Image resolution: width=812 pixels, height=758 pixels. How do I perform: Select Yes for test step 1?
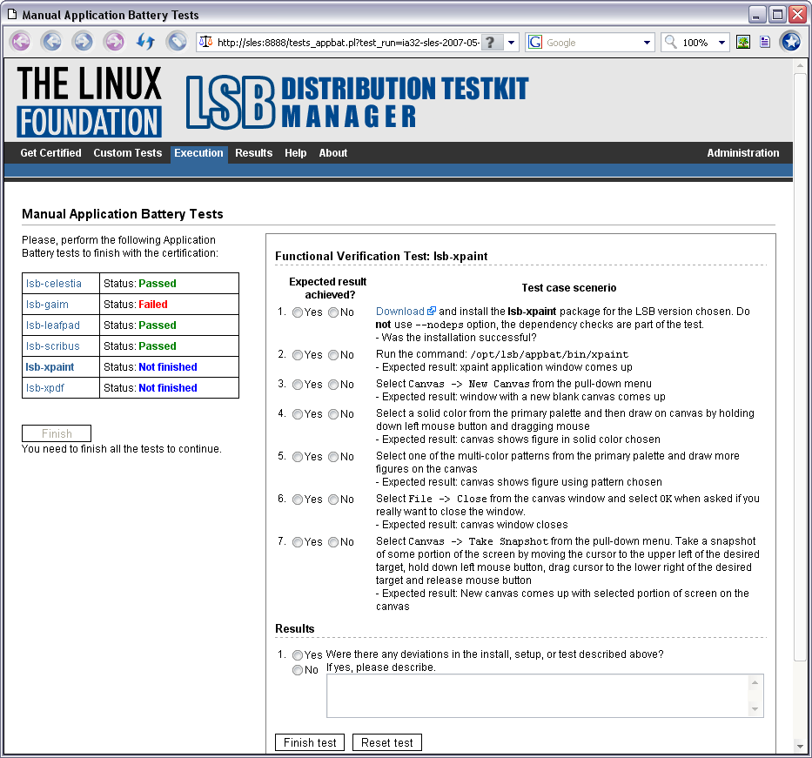298,312
